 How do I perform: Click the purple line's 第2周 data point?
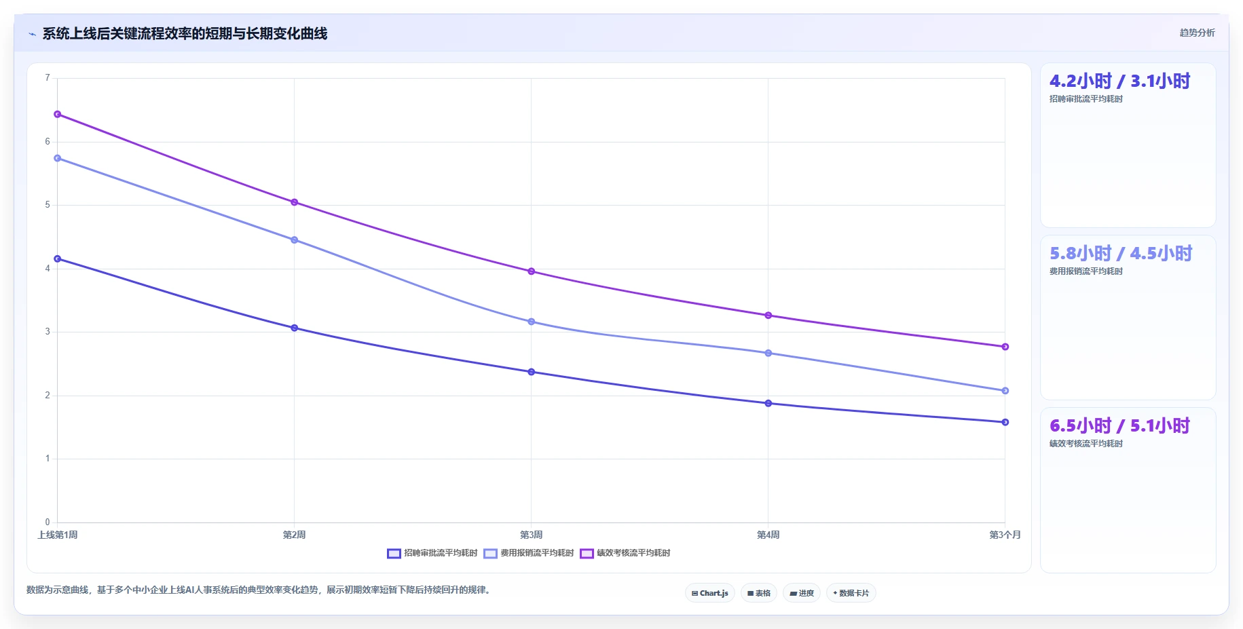[x=295, y=202]
